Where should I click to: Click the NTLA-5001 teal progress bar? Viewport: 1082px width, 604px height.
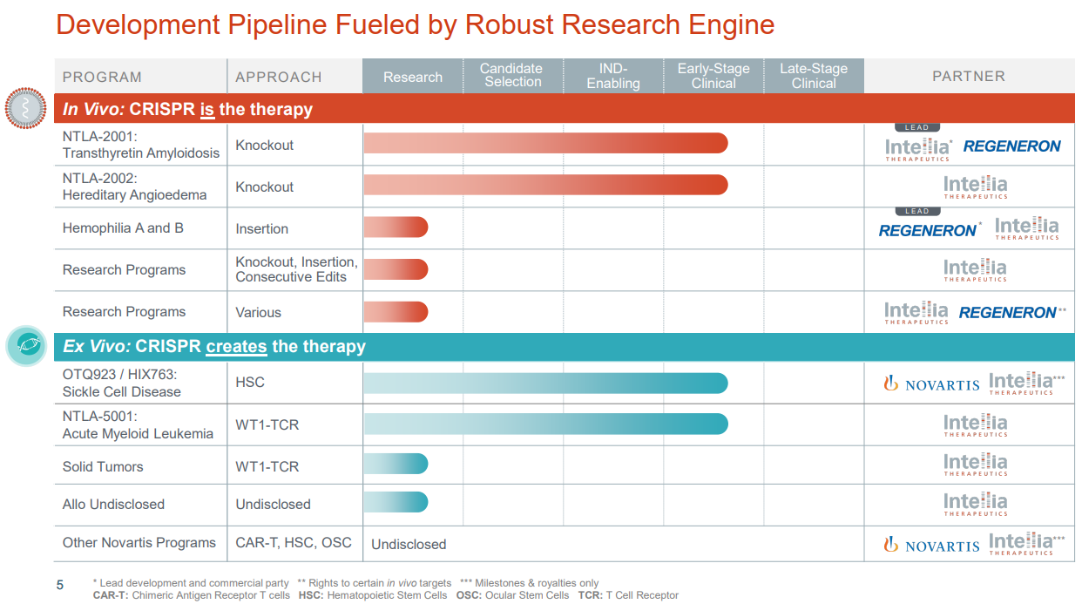[545, 424]
